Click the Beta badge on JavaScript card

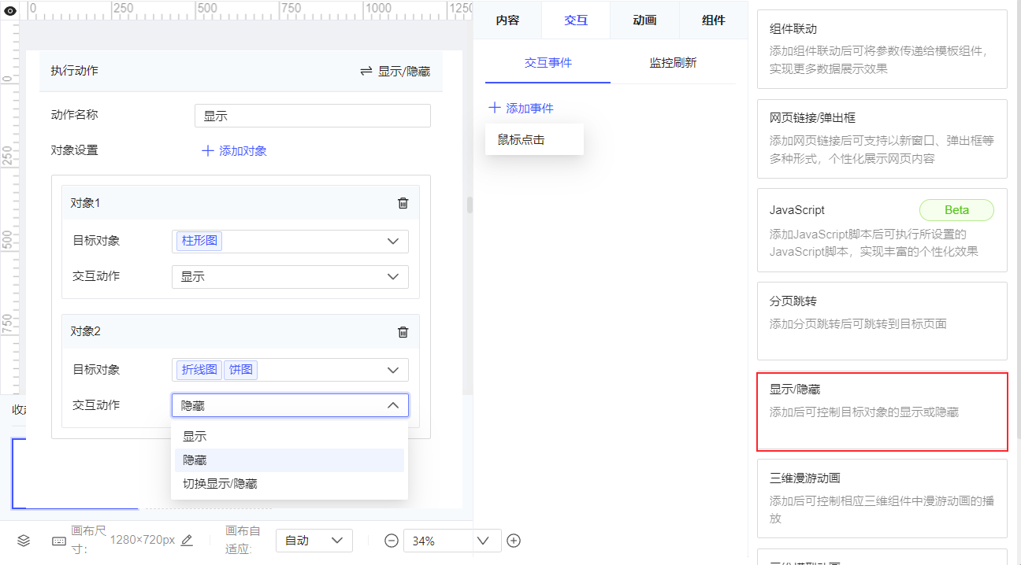[x=956, y=210]
